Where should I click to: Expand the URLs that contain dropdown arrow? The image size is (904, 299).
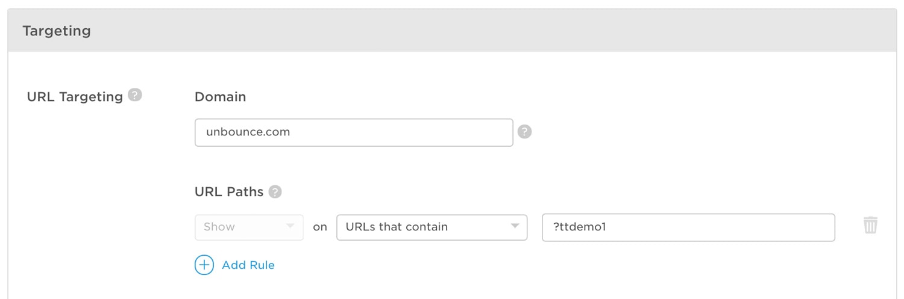(515, 226)
